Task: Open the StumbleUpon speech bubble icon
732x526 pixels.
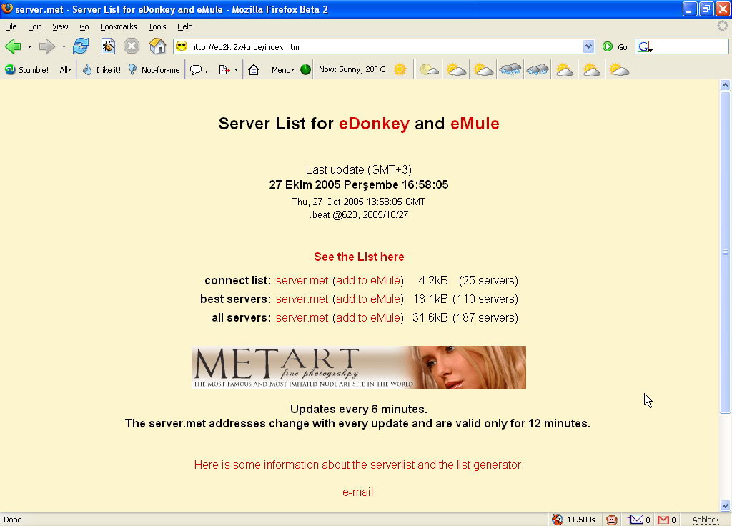Action: pos(196,70)
